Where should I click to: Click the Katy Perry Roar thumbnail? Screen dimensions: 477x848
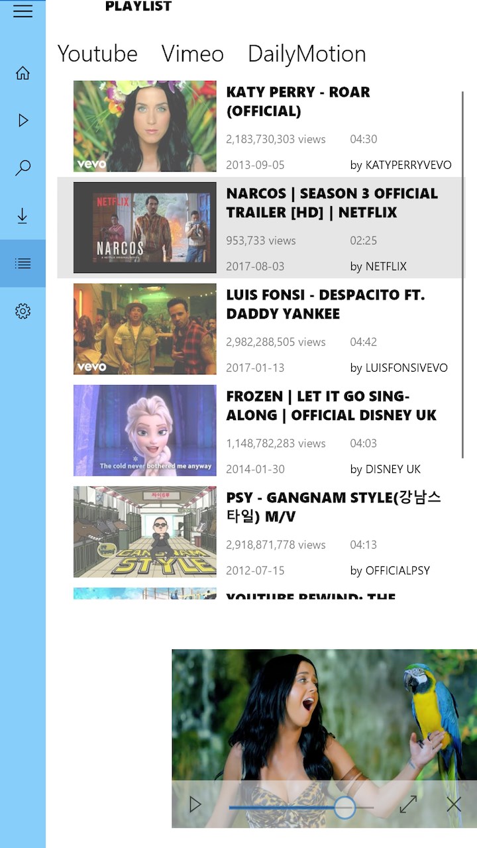(144, 126)
